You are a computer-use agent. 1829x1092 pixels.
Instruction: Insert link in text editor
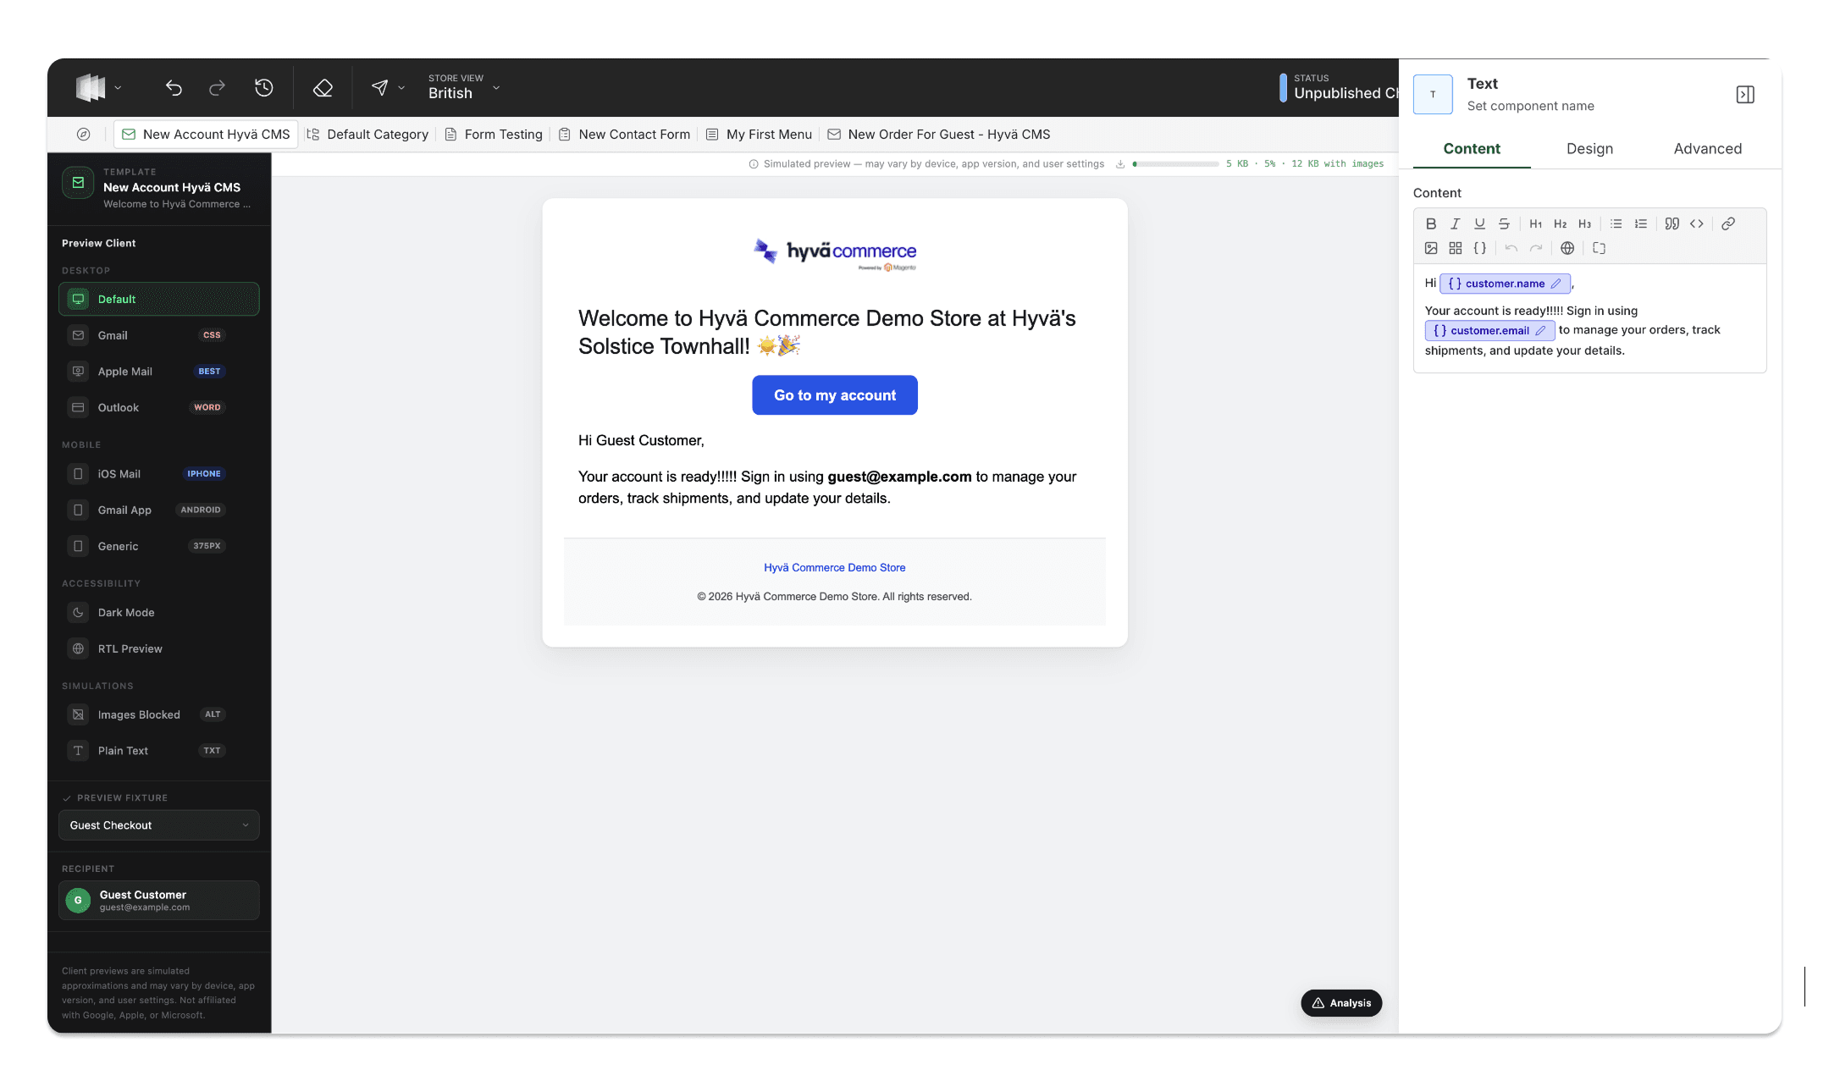coord(1728,223)
